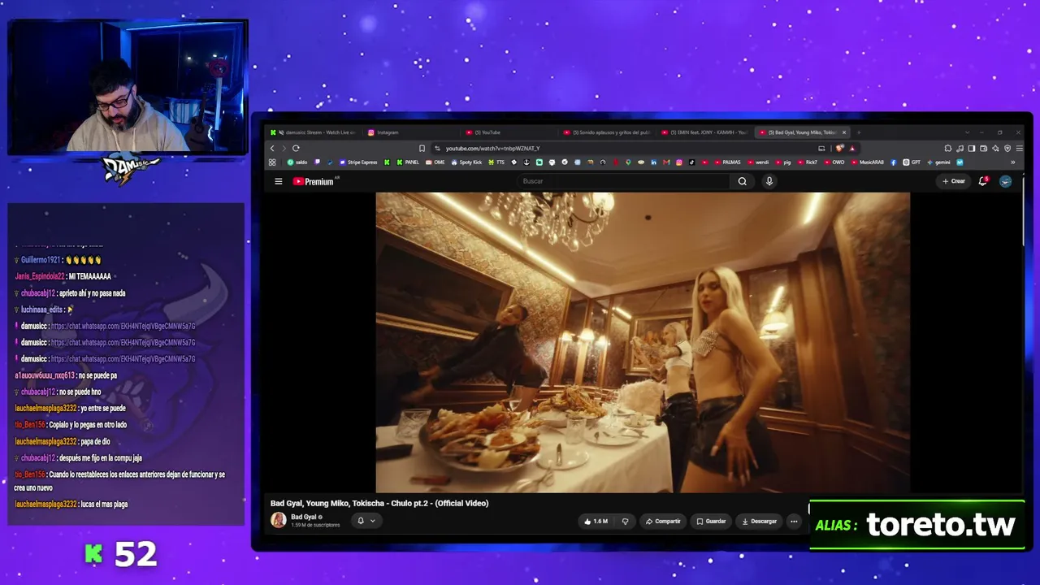Open the LinkedIn bookmark icon

654,162
